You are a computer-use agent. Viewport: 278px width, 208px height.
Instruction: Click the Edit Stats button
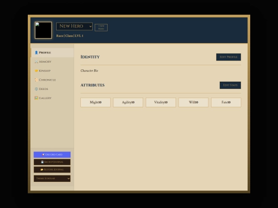pos(230,85)
